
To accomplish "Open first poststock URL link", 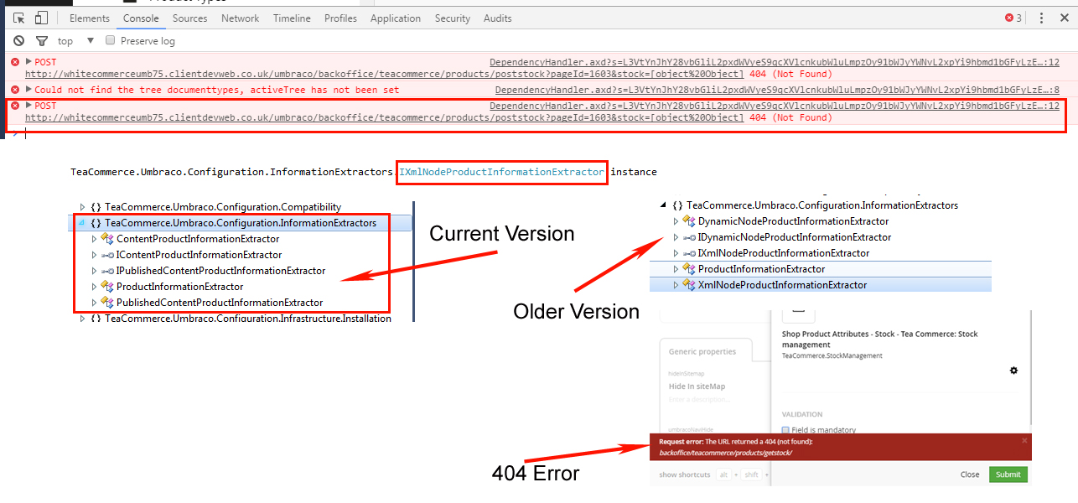I will pos(384,74).
